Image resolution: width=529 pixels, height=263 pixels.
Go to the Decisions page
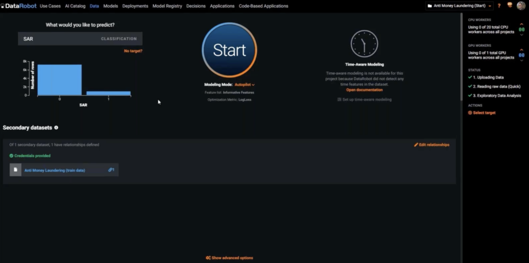pyautogui.click(x=196, y=6)
